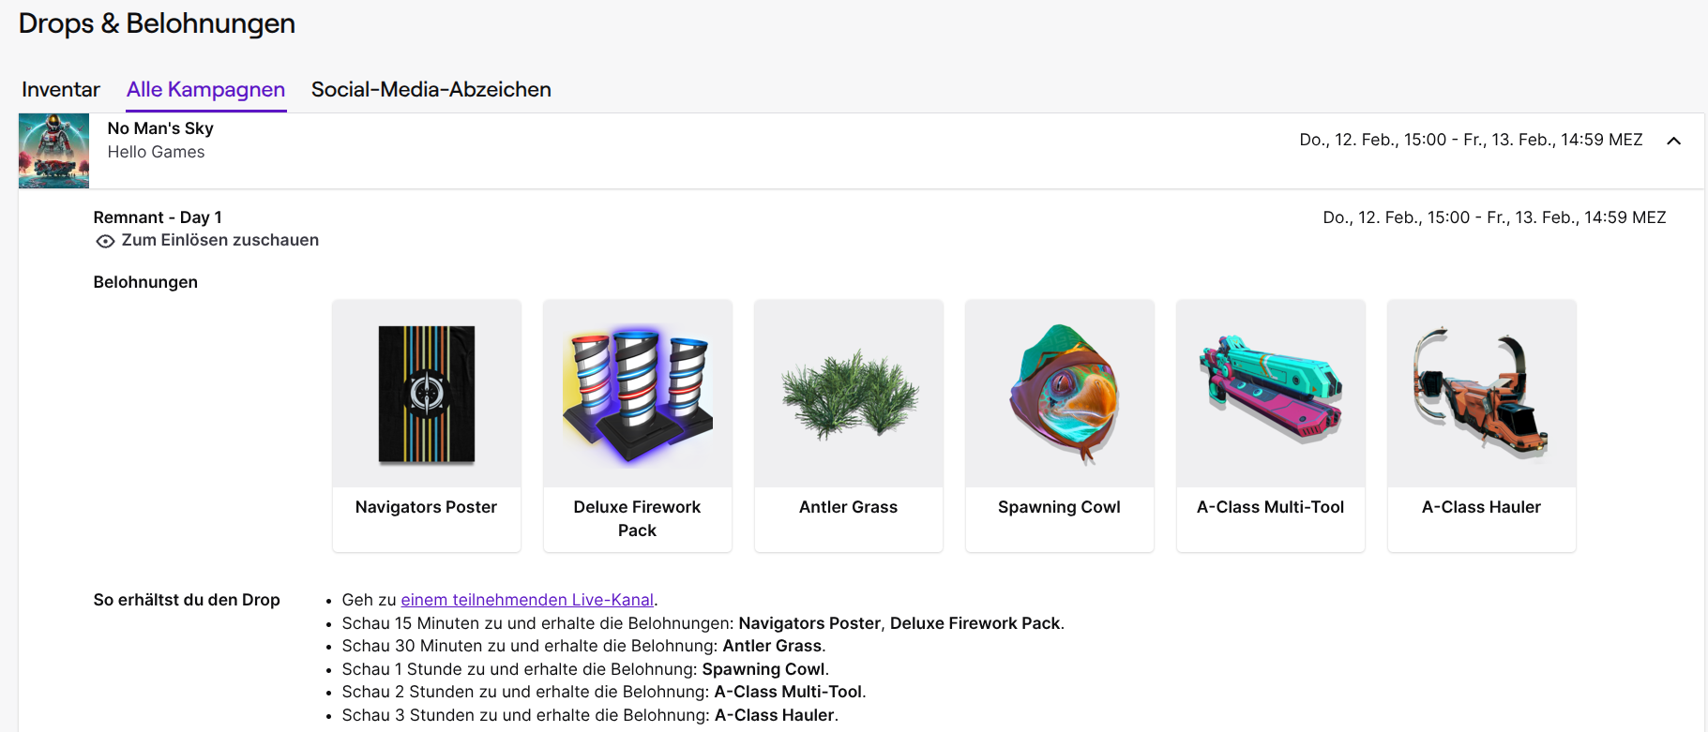1708x732 pixels.
Task: Collapse the No Man's Sky campaign chevron
Action: pyautogui.click(x=1673, y=141)
